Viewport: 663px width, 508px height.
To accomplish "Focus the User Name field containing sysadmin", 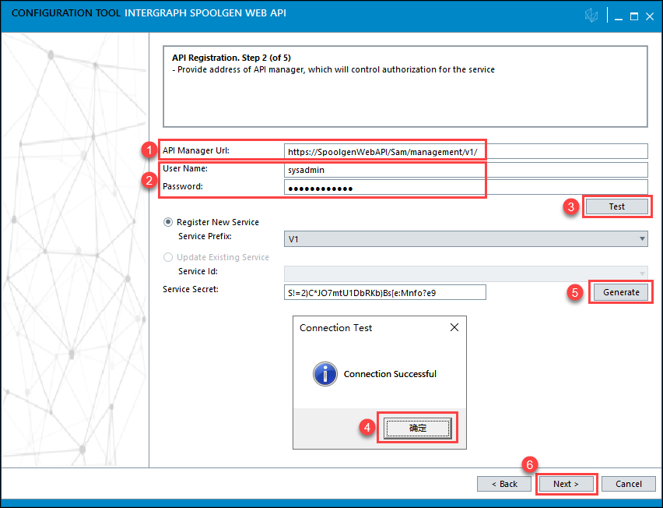I will [x=465, y=170].
